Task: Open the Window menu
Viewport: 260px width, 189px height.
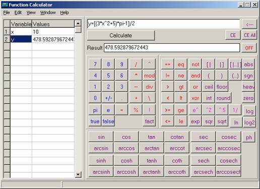Action: (x=48, y=13)
